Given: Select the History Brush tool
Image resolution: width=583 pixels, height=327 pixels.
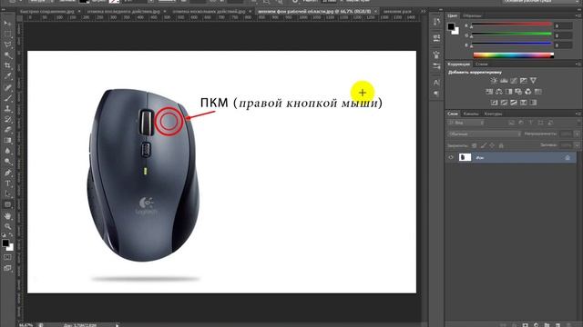Looking at the screenshot, I should (7, 119).
